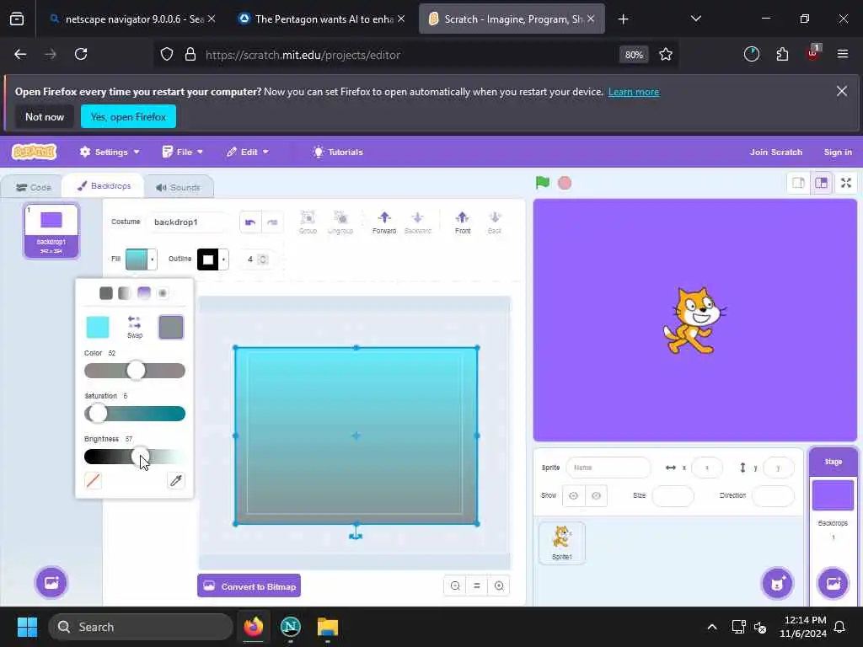Viewport: 863px width, 647px height.
Task: Click Join Scratch link
Action: [775, 152]
